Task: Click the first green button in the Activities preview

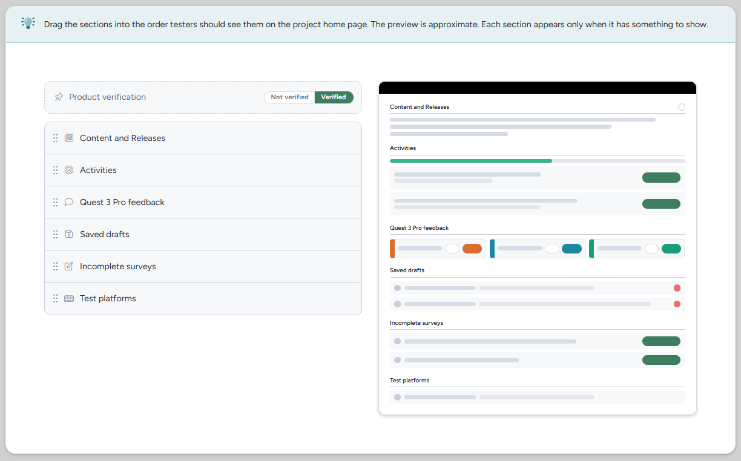Action: [x=661, y=177]
